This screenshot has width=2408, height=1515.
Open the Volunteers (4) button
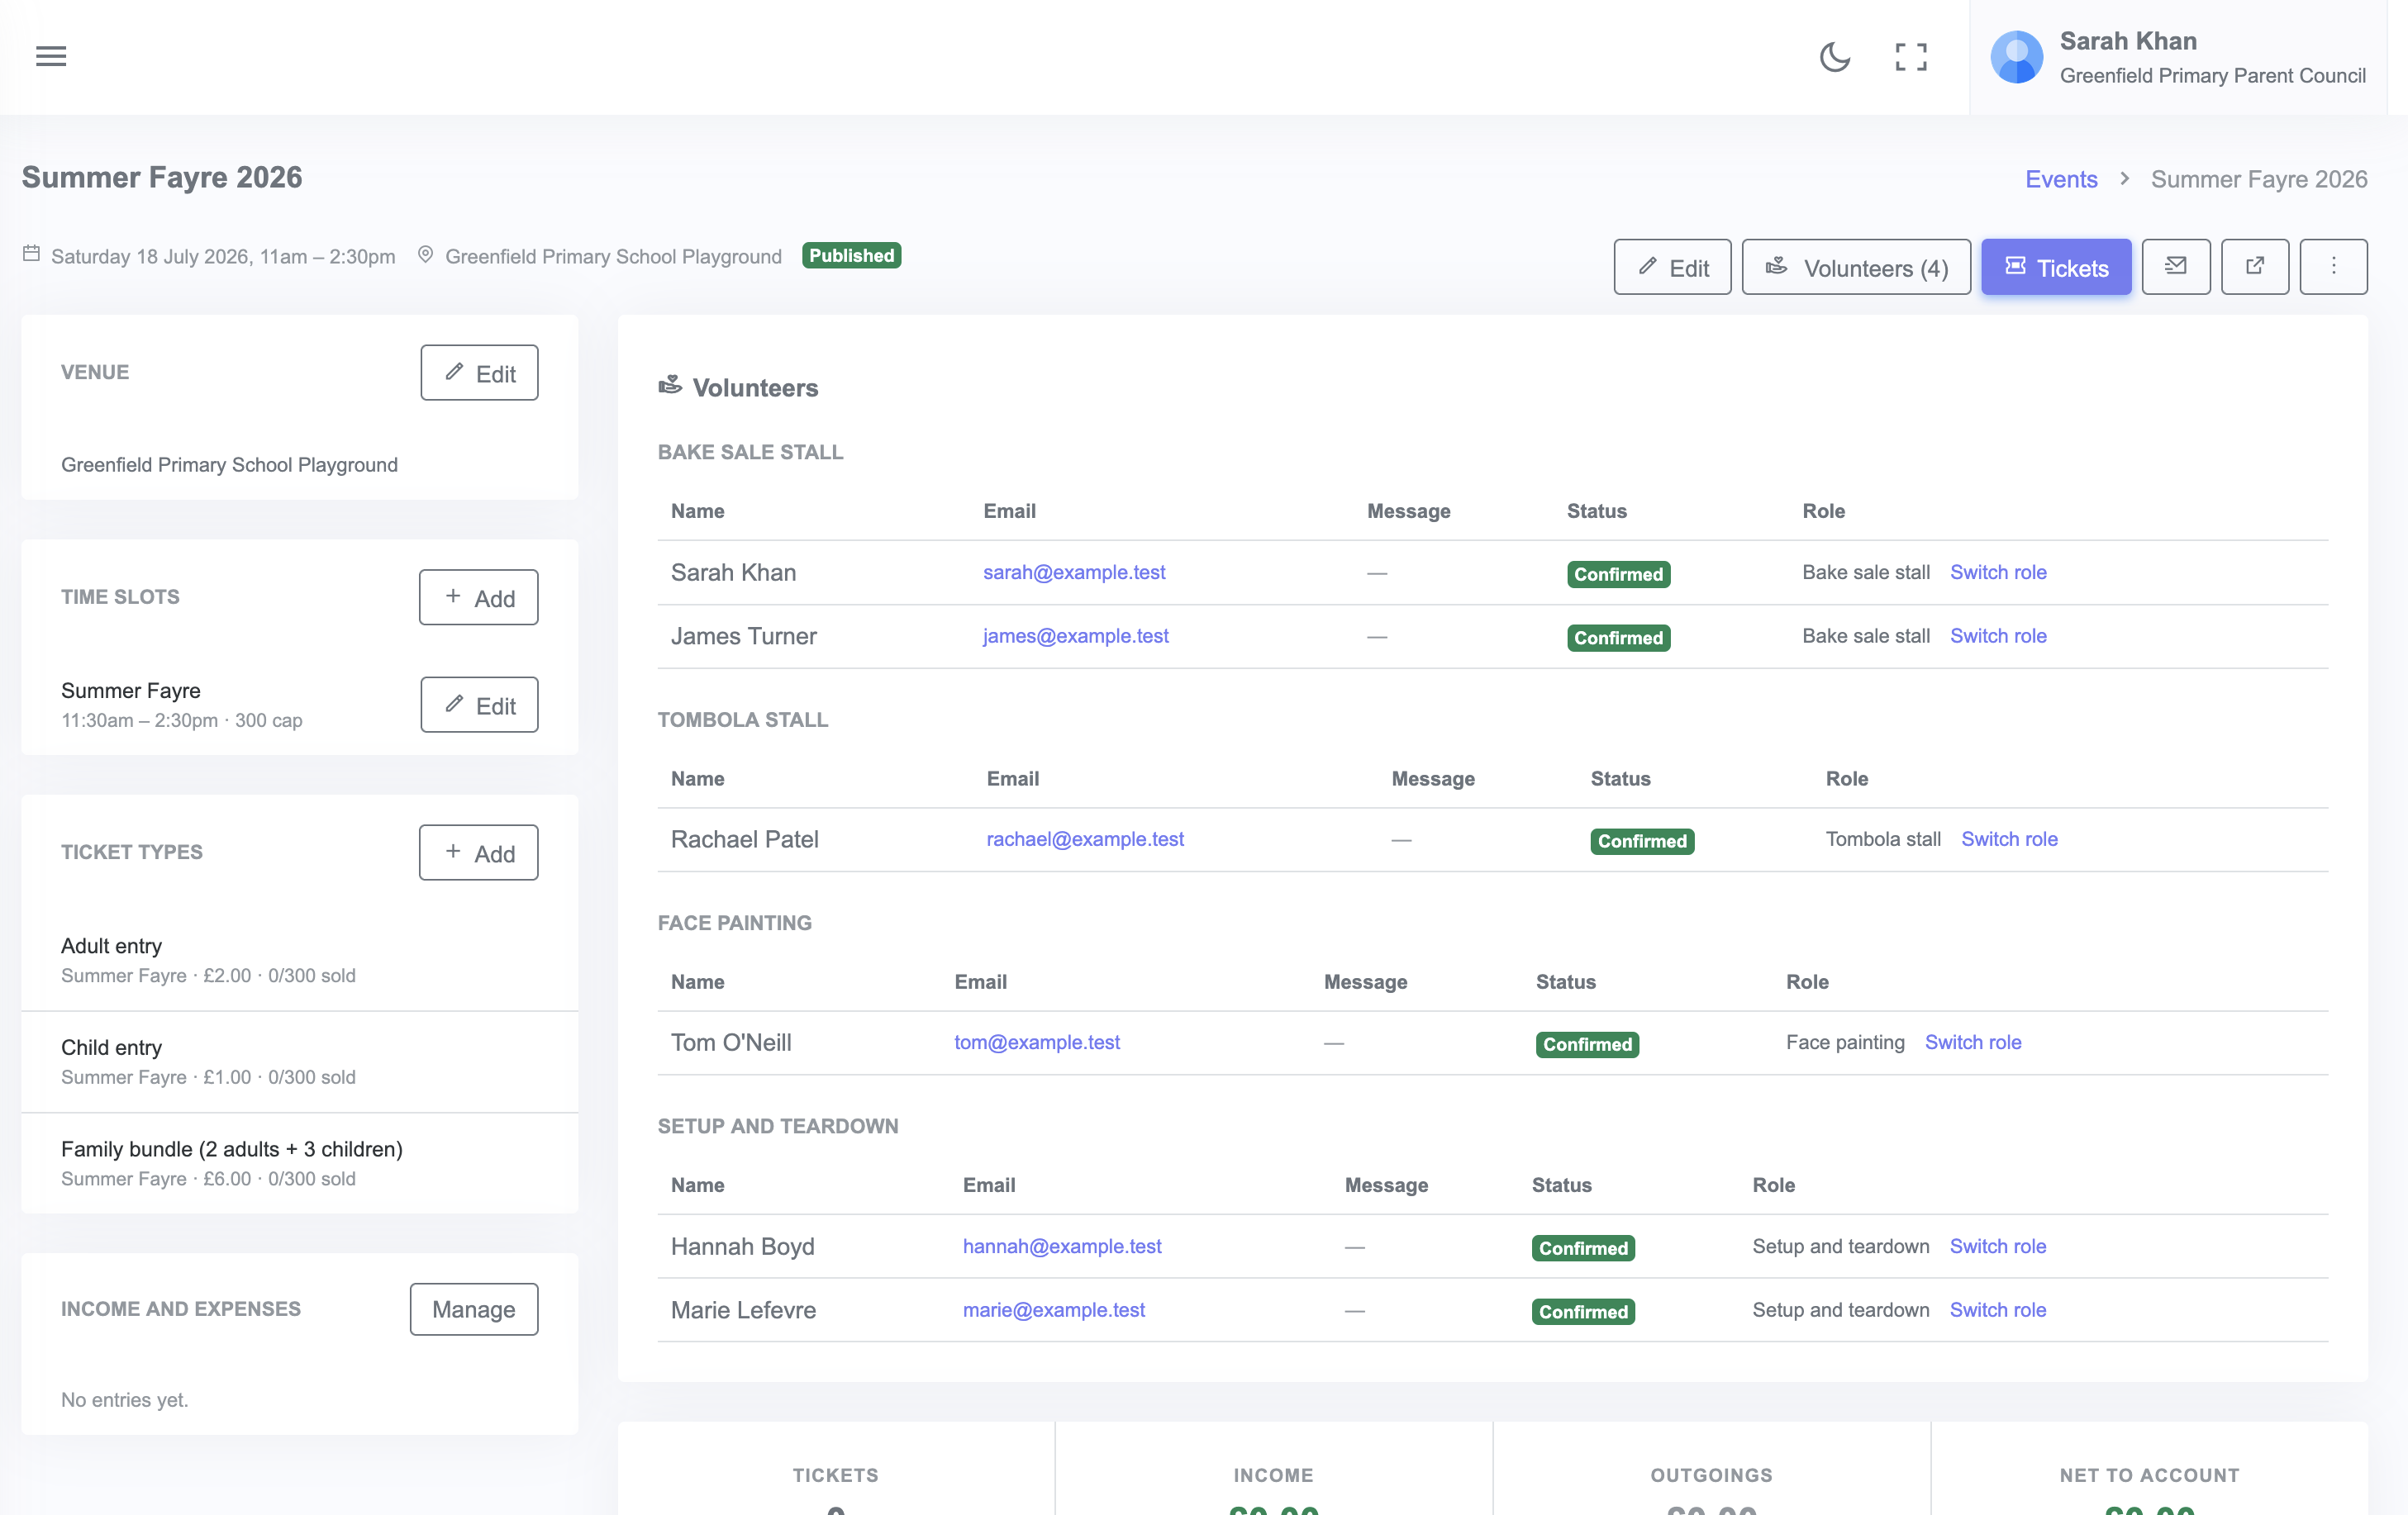[1856, 267]
